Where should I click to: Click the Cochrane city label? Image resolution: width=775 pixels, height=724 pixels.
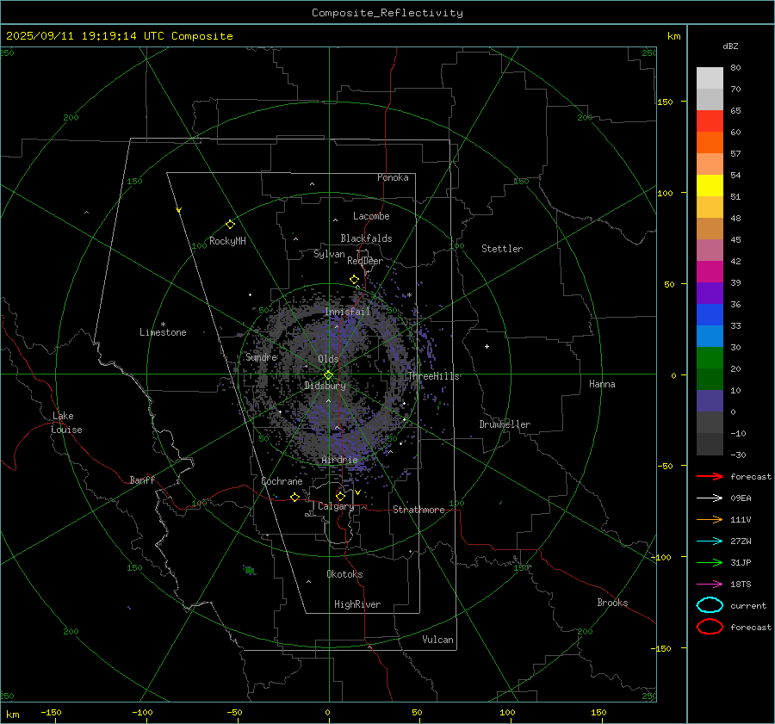coord(282,481)
